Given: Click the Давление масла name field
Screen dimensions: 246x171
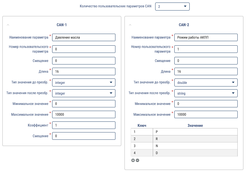Looking at the screenshot, I should click(x=84, y=37).
